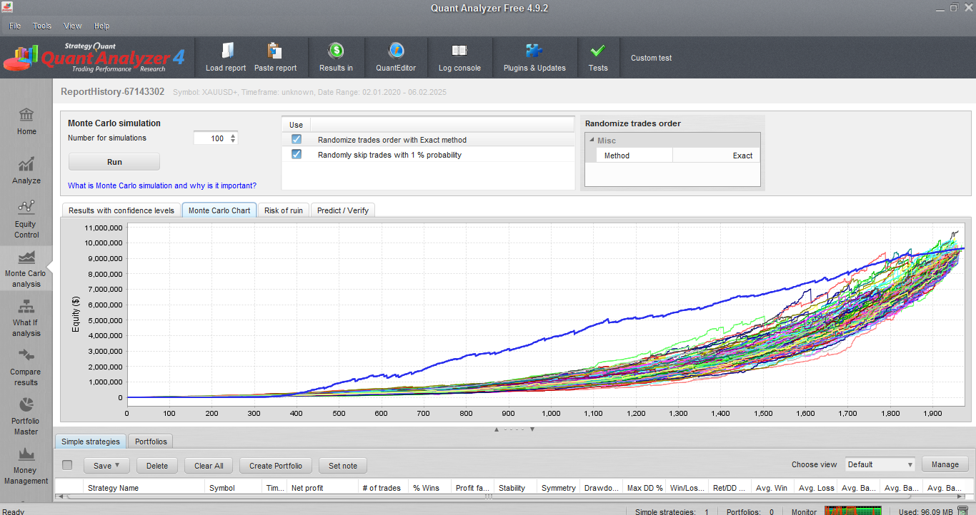Collapse panel with splitter up arrow
The image size is (976, 515).
click(497, 429)
